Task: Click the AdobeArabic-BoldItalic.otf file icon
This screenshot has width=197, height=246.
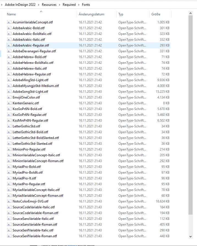Action: [9, 34]
